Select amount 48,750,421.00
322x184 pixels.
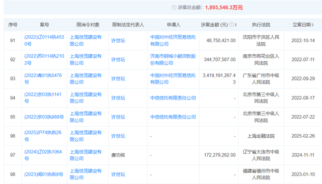[221, 41]
